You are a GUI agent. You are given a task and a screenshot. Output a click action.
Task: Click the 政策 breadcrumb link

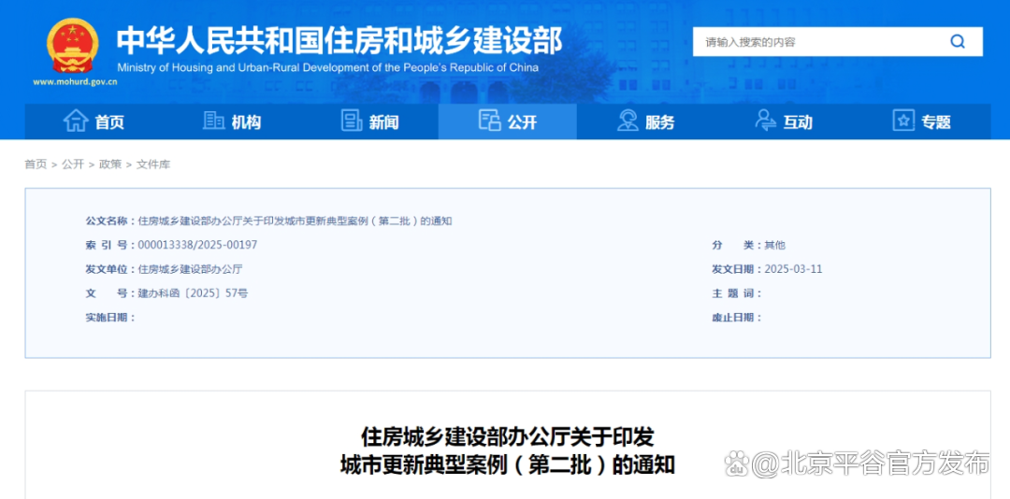point(110,164)
